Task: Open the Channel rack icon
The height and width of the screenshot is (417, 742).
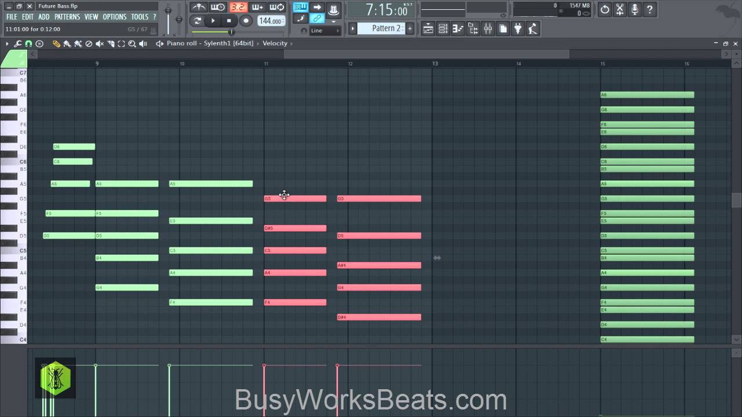Action: point(443,28)
